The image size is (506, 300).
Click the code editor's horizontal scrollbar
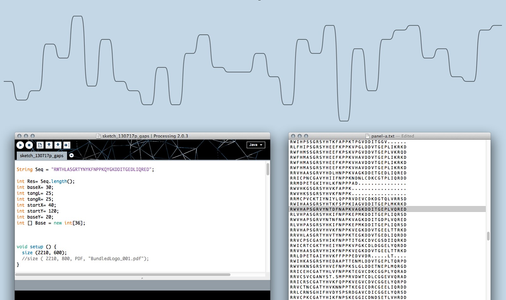(123, 275)
